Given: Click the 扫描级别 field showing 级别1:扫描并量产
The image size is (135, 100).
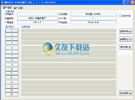Looking at the screenshot, I should (x=37, y=18).
